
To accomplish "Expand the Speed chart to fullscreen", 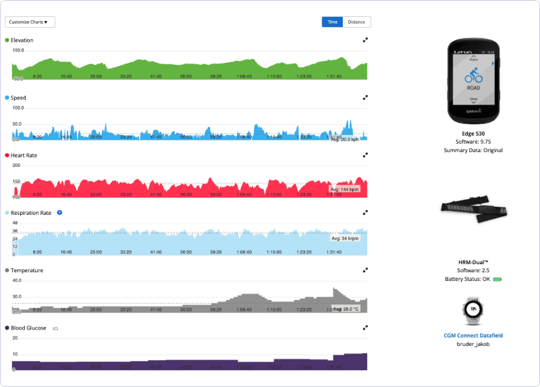I will pos(365,97).
